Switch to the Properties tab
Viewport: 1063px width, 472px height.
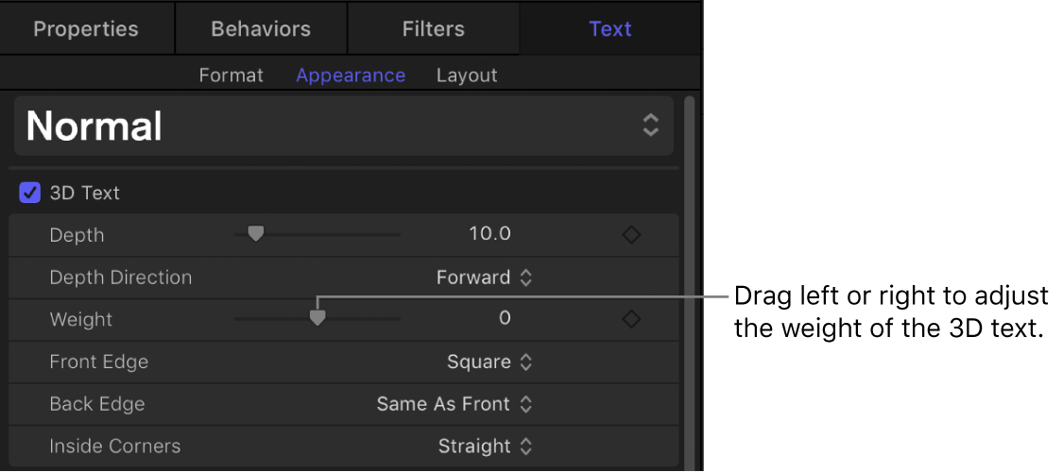86,28
